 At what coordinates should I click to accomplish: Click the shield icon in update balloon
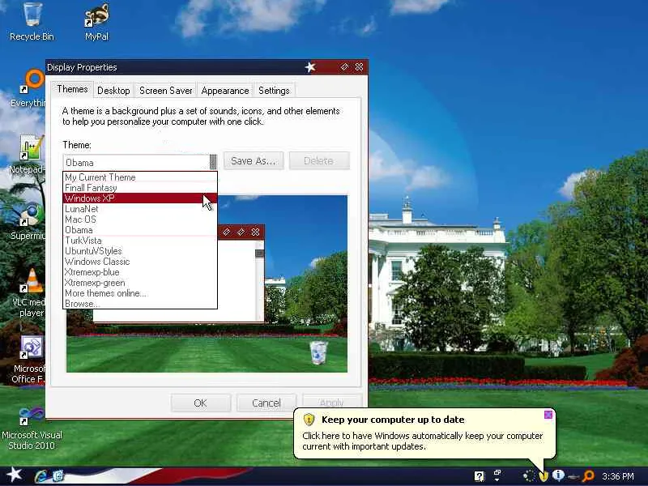coord(309,420)
